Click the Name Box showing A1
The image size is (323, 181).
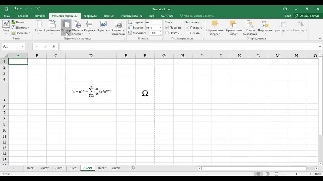click(x=13, y=47)
